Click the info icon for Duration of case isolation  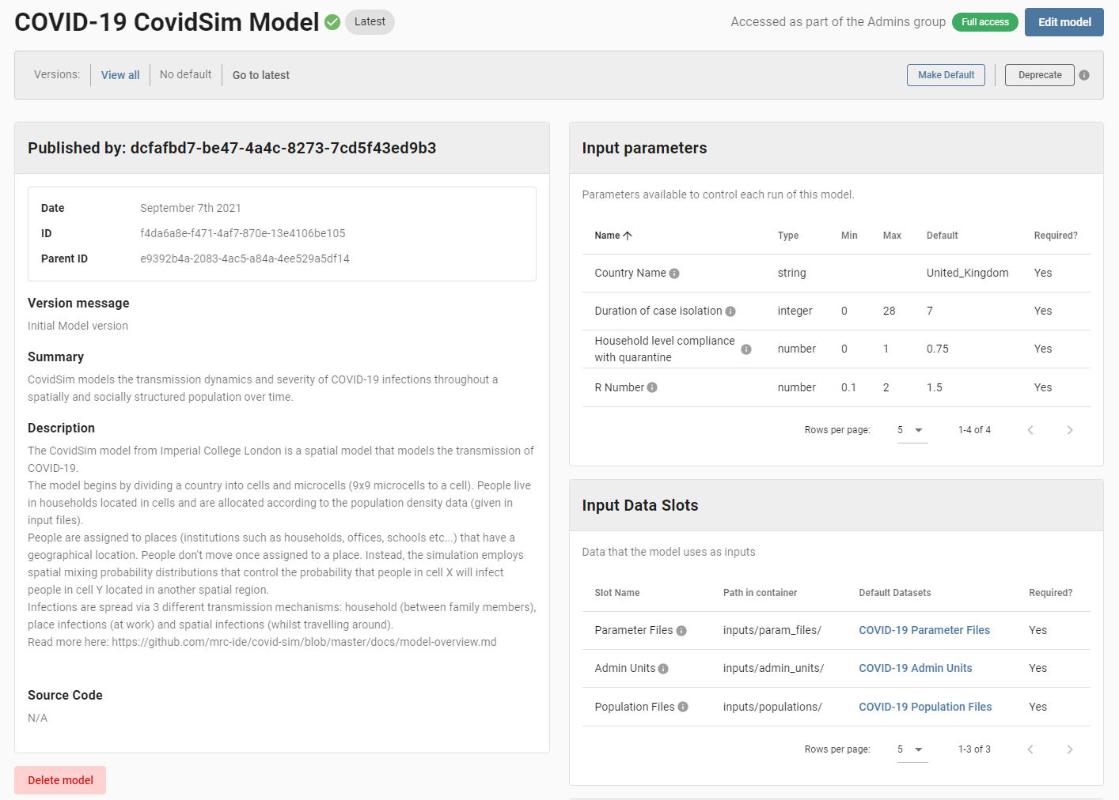(730, 311)
